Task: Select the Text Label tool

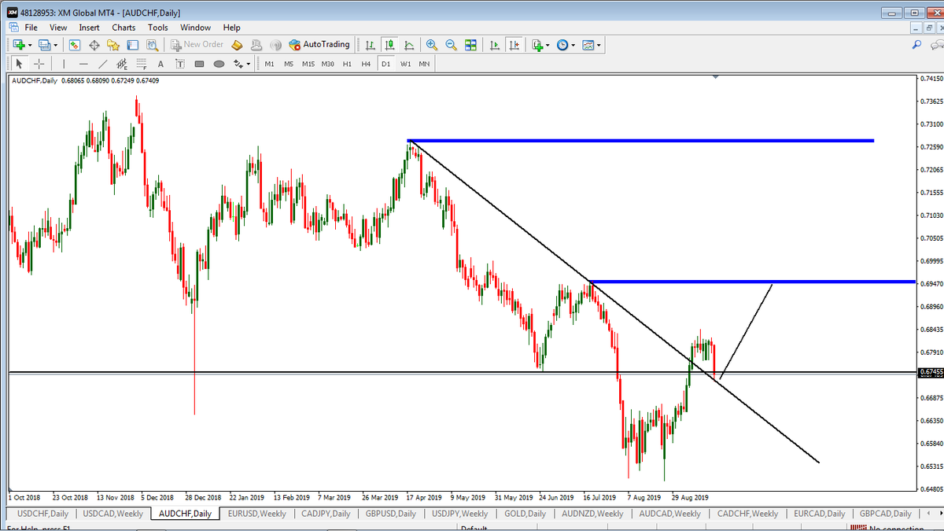Action: 180,64
